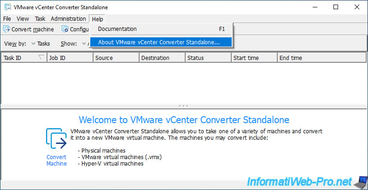Sort by the Job ID column
The image size is (368, 190).
pos(70,58)
